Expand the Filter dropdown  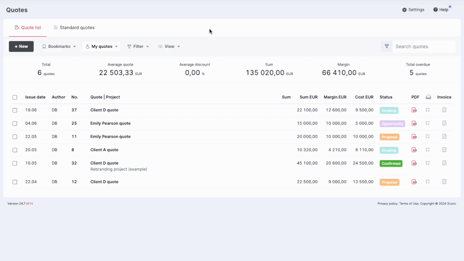[x=138, y=46]
